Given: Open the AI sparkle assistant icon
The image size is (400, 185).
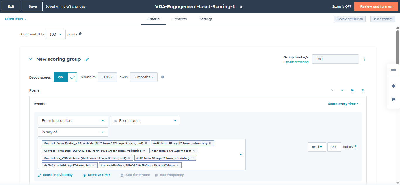Looking at the screenshot, I should (x=393, y=86).
